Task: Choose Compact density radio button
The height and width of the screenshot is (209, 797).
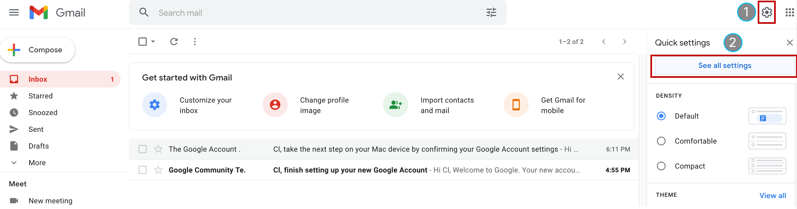Action: pyautogui.click(x=661, y=166)
